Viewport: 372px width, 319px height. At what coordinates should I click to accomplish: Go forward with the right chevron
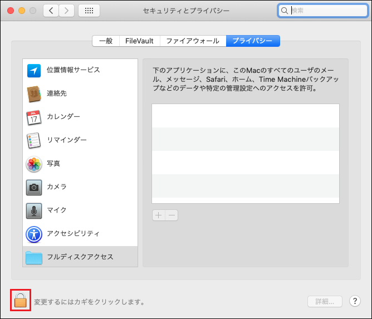coord(66,11)
